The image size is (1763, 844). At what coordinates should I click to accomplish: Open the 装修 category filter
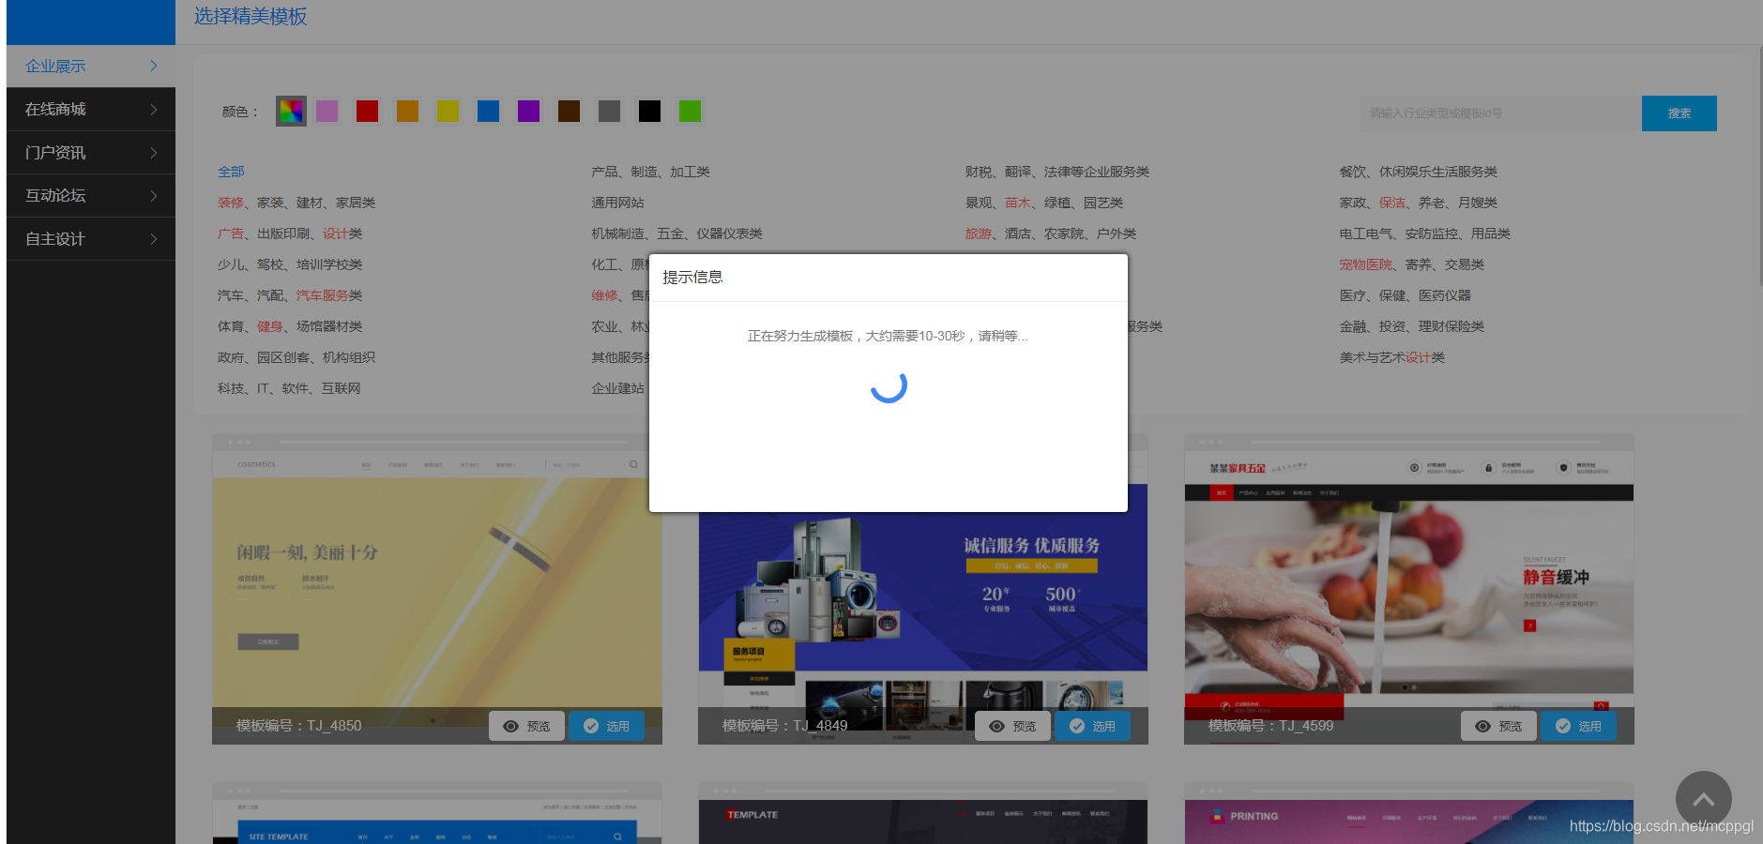(x=231, y=202)
